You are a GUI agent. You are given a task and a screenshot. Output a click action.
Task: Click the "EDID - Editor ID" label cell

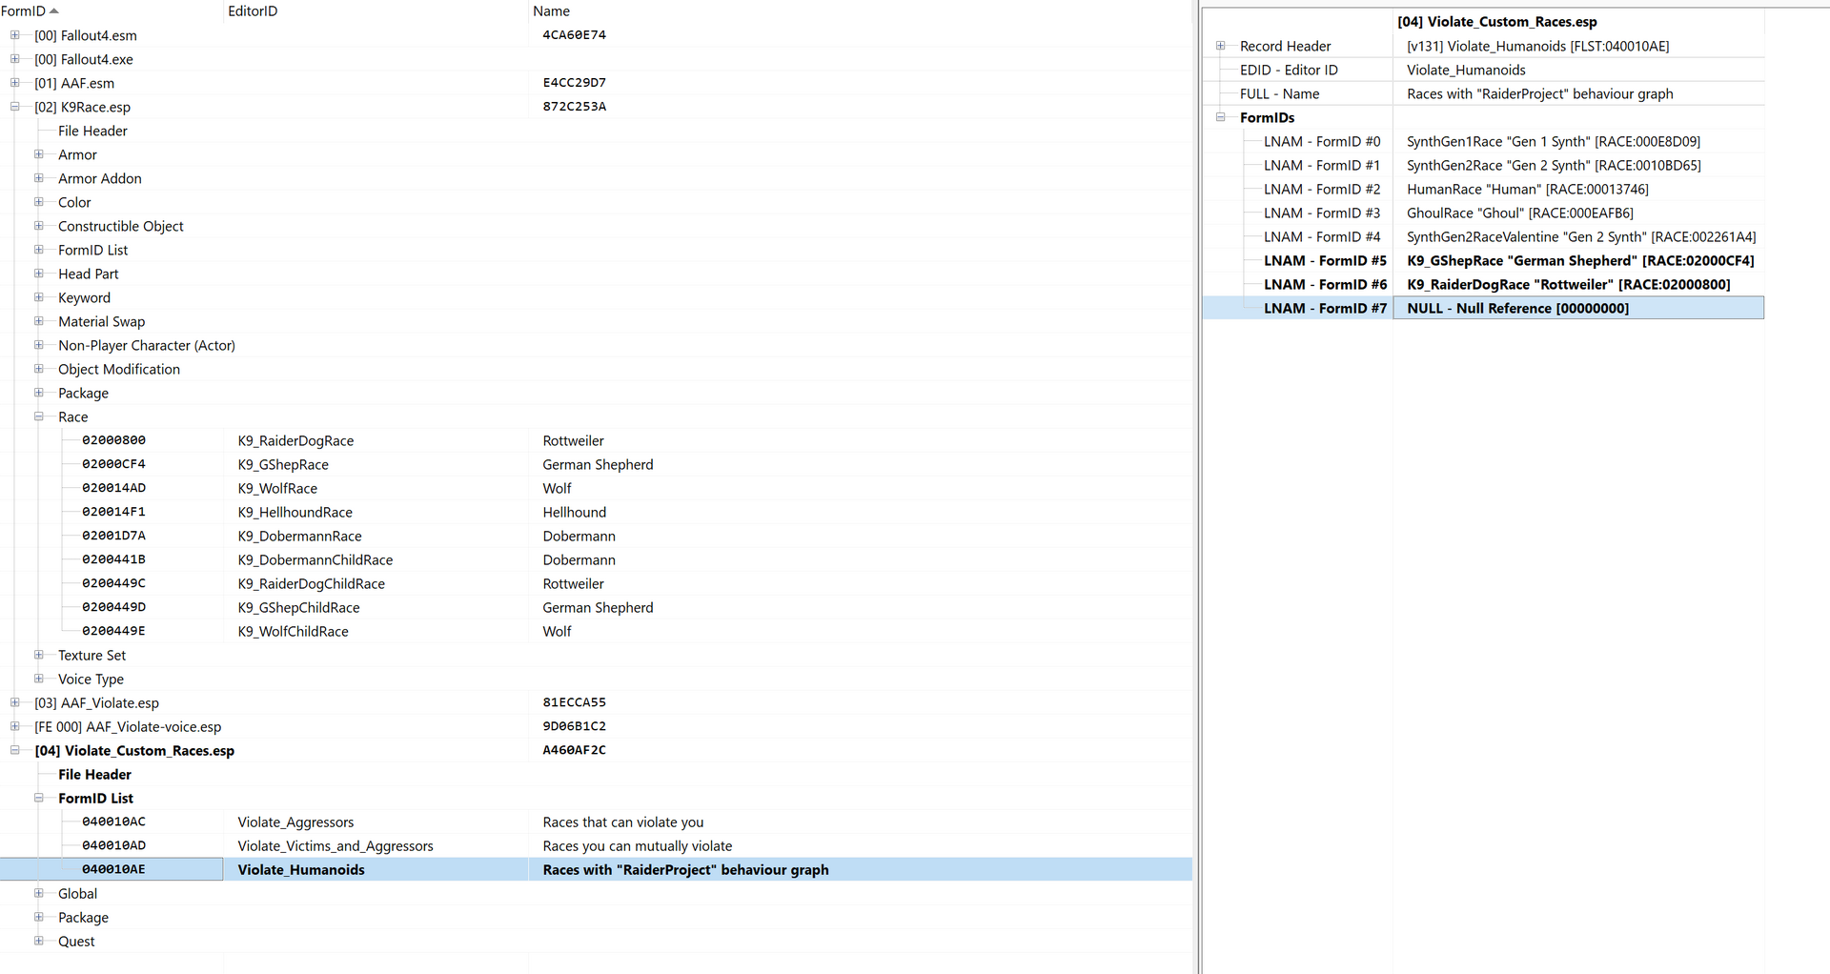coord(1289,70)
